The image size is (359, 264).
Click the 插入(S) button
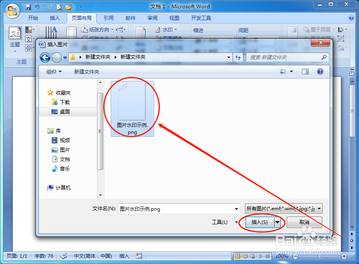click(259, 222)
